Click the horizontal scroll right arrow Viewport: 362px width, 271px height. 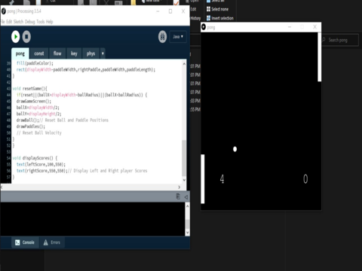(x=179, y=187)
